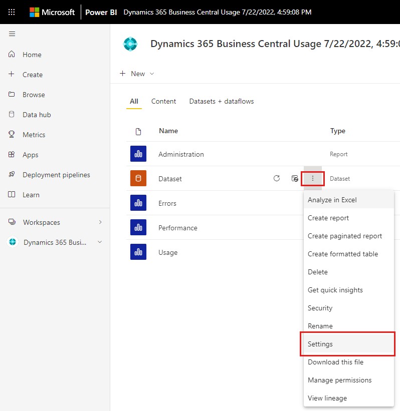The height and width of the screenshot is (411, 400).
Task: Choose Download this file
Action: coord(349,362)
